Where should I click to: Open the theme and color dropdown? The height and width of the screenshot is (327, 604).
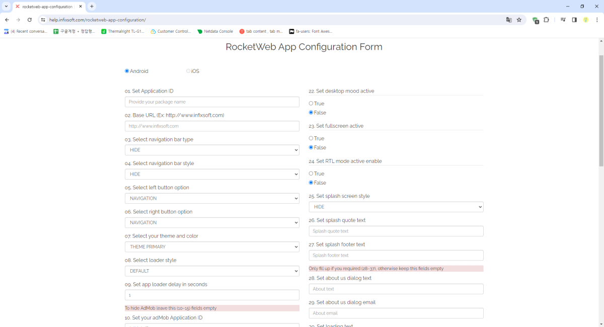[212, 247]
